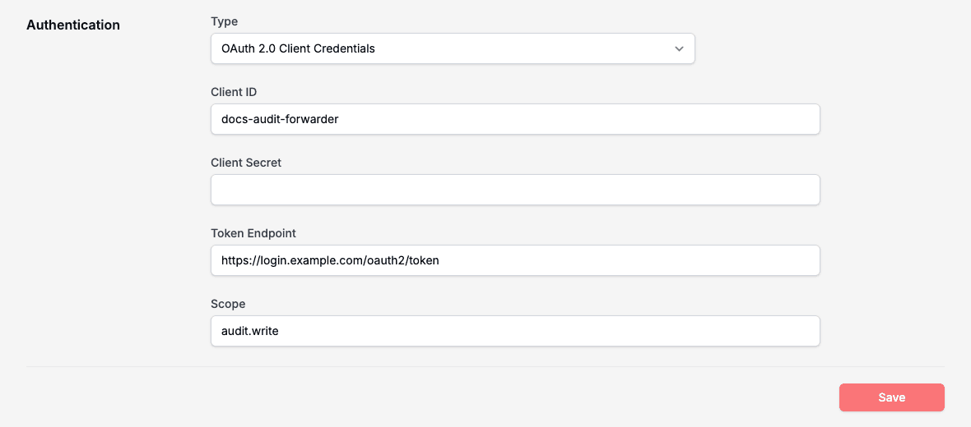Click the chevron arrow in the Type selector
The height and width of the screenshot is (427, 971).
[x=680, y=48]
